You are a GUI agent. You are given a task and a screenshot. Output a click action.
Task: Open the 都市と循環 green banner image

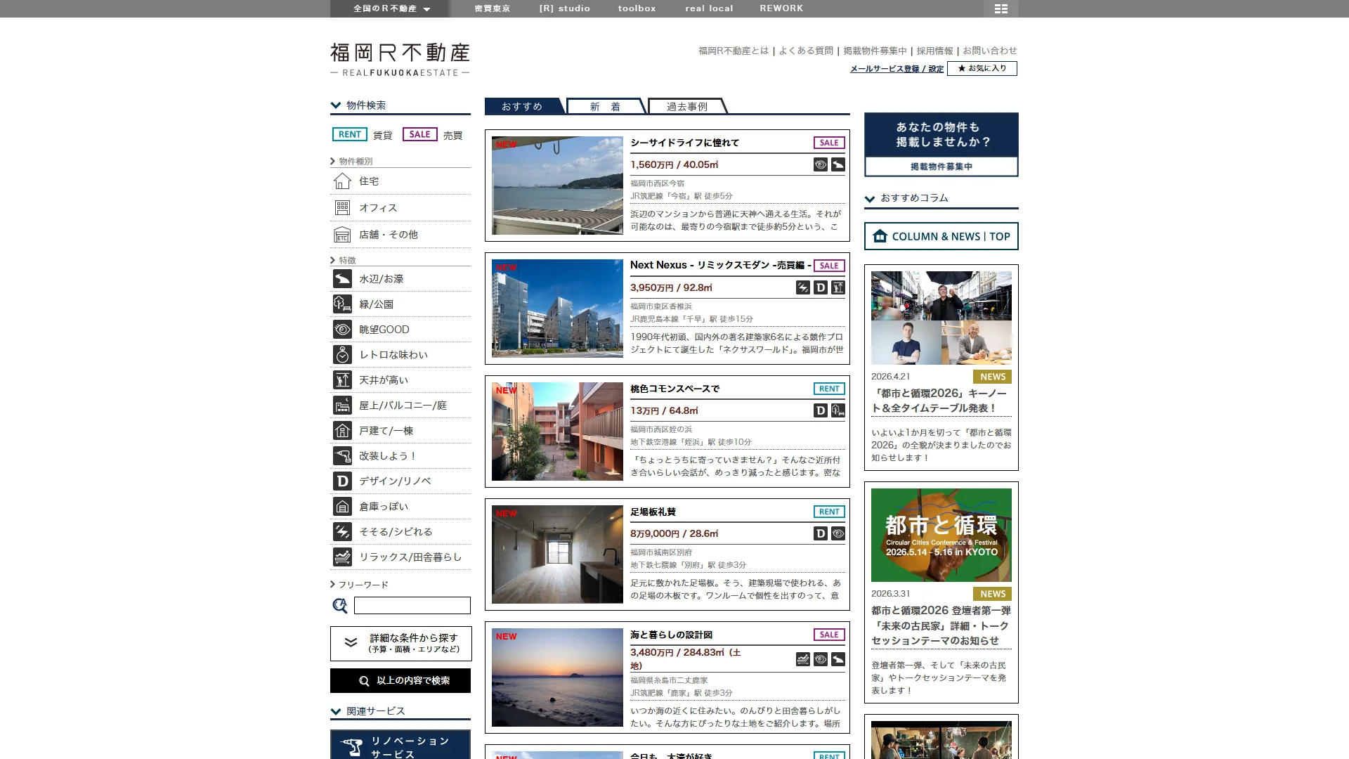(941, 535)
